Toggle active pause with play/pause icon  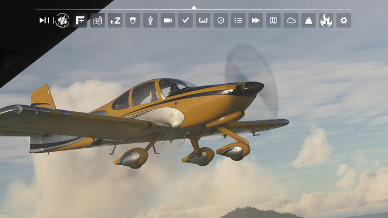[x=44, y=20]
